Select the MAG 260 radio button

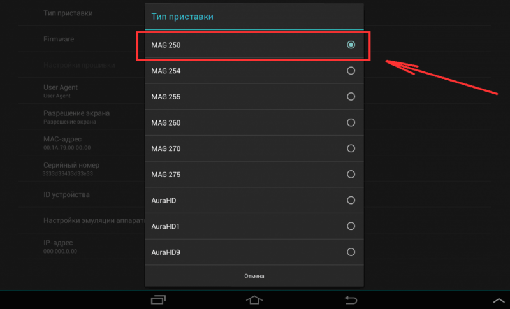351,122
